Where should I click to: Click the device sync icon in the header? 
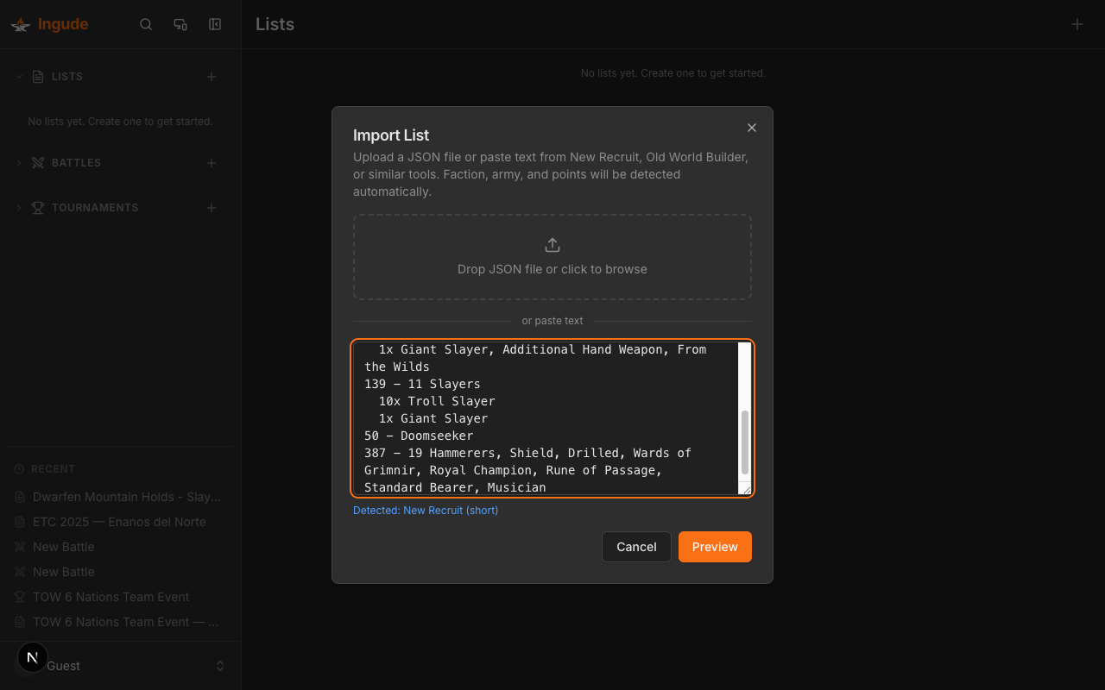180,24
